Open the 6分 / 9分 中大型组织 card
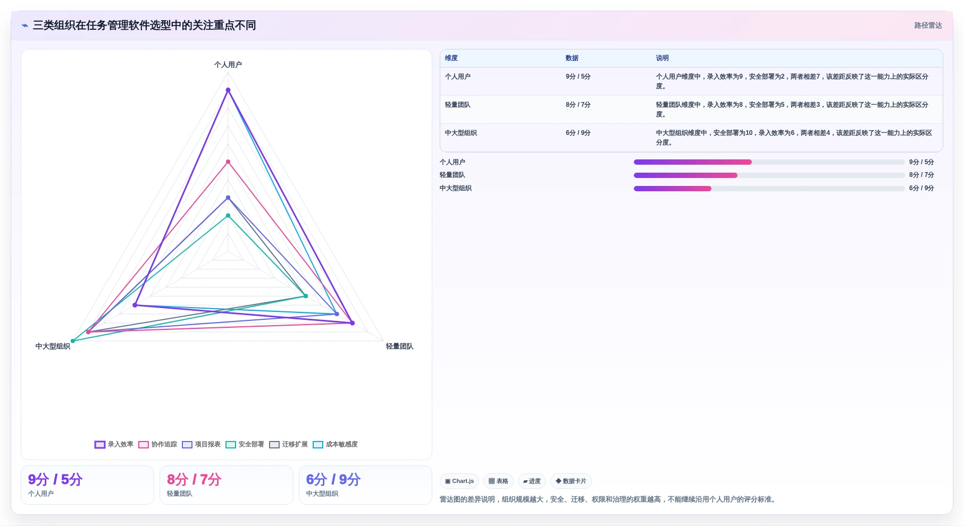 coord(365,485)
